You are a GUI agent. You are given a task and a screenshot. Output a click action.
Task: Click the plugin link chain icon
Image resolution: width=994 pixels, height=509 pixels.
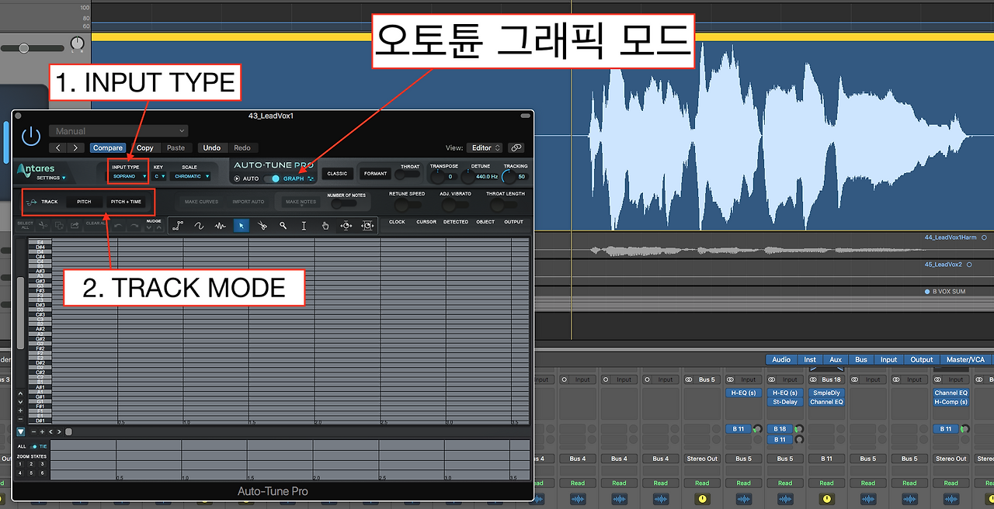tap(516, 147)
